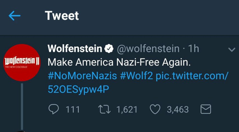The width and height of the screenshot is (239, 132).
Task: Open the @wolfenstein handle
Action: 148,49
